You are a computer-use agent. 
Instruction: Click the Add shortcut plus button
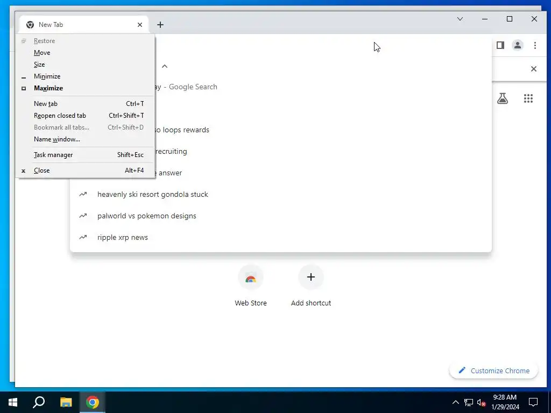310,277
